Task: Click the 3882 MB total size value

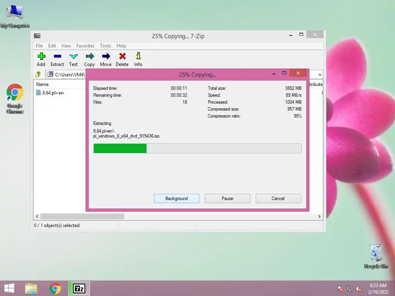Action: [293, 88]
